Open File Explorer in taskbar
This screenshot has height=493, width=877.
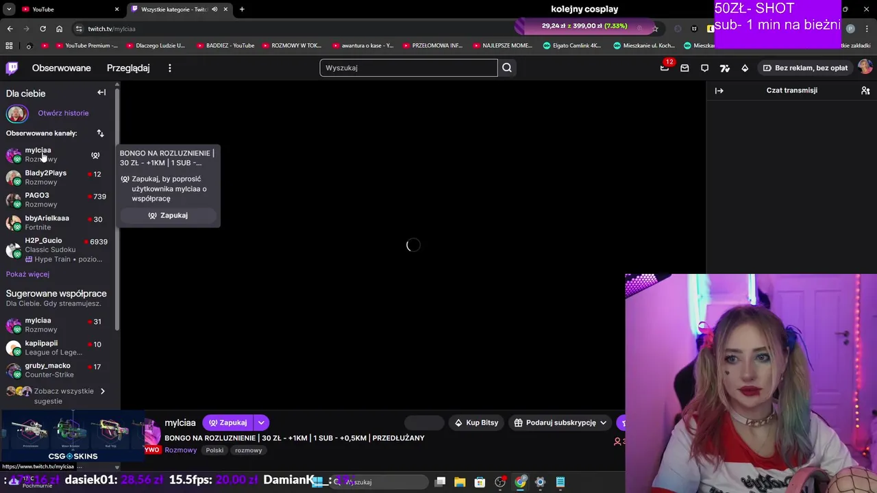[x=460, y=482]
